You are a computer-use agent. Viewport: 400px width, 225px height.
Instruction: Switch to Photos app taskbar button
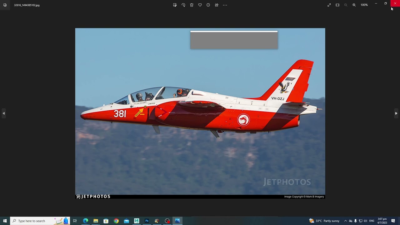click(x=177, y=221)
